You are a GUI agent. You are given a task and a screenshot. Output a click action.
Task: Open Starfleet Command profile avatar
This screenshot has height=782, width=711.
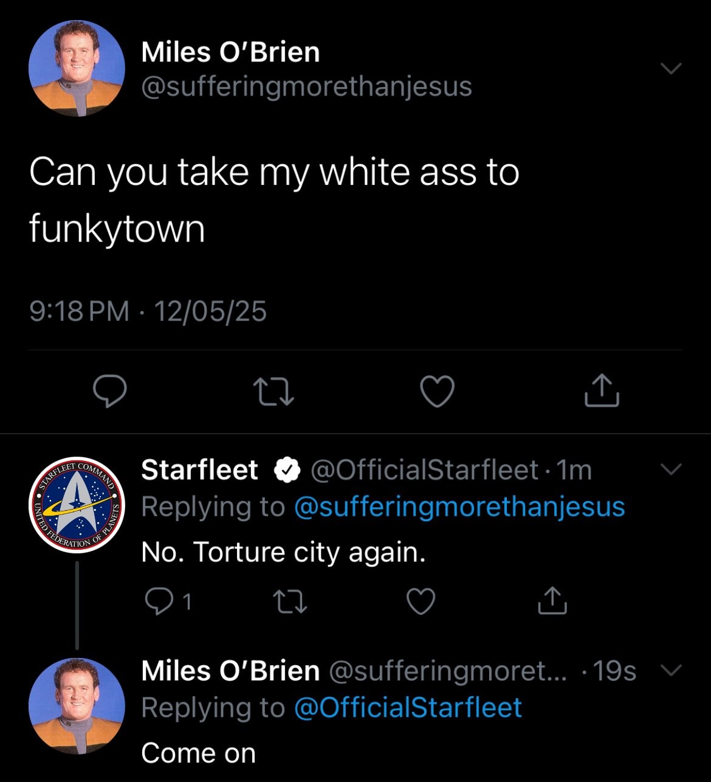77,505
